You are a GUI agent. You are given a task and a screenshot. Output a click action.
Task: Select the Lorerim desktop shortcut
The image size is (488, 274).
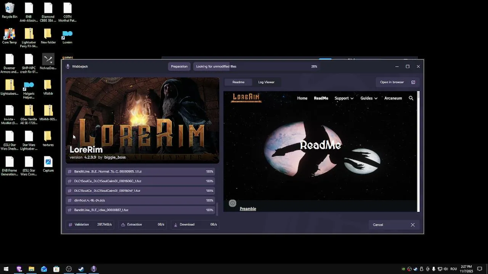point(67,36)
